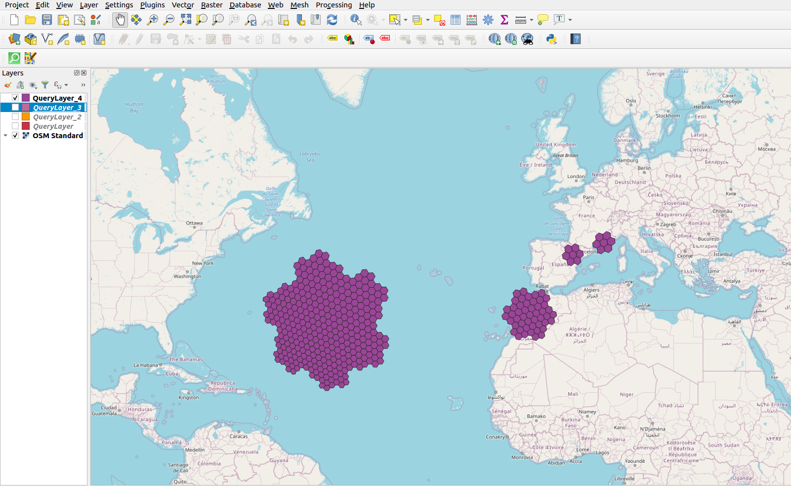Image resolution: width=791 pixels, height=486 pixels.
Task: Click QueryLayer_4 purple color swatch
Action: (26, 98)
